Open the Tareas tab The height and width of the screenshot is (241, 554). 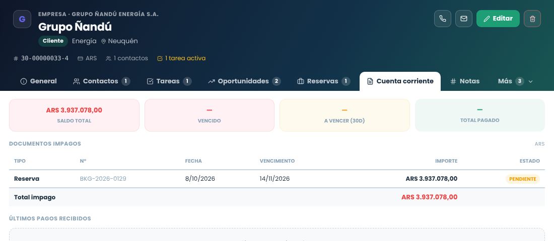169,81
